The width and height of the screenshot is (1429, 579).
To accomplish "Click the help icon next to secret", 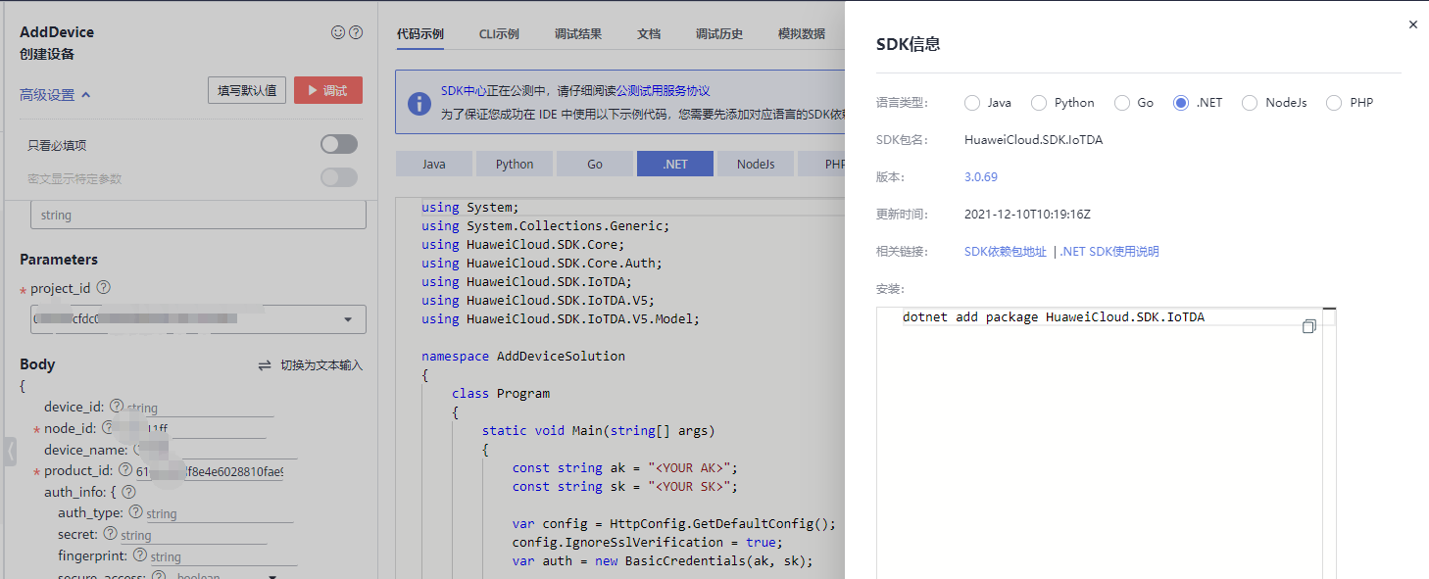I will click(111, 534).
